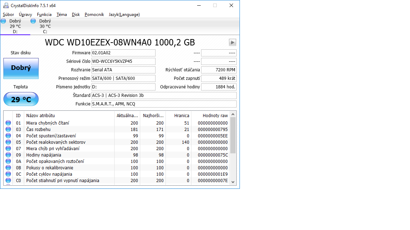The width and height of the screenshot is (410, 230).
Task: Click status orb for attribute 05
Action: pos(9,142)
